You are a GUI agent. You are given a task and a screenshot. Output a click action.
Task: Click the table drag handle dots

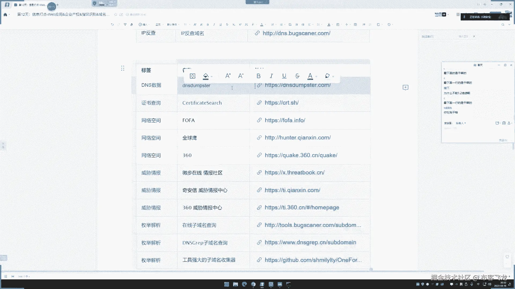coord(123,69)
